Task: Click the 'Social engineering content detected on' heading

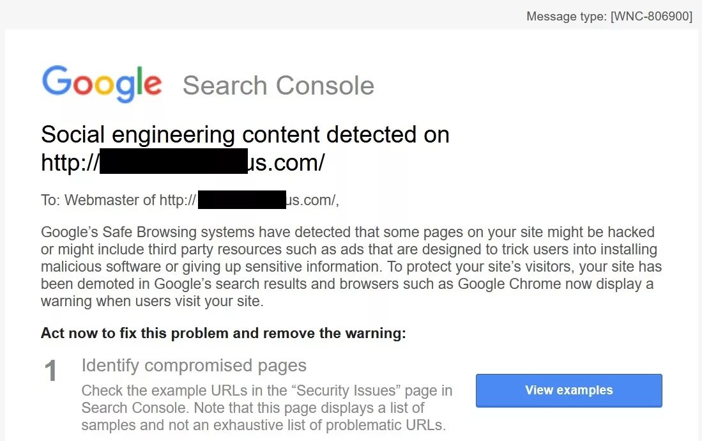Action: pyautogui.click(x=245, y=135)
